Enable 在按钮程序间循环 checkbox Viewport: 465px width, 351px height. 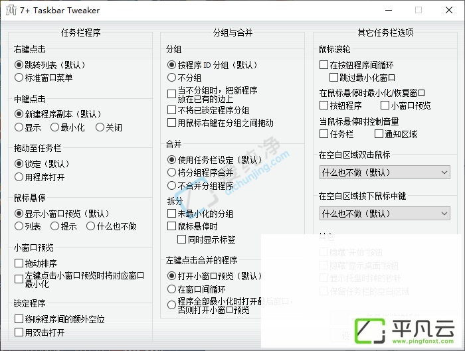[x=324, y=65]
